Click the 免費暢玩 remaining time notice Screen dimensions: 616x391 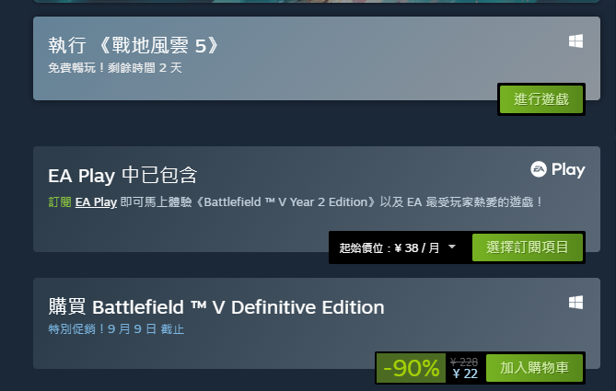(115, 68)
